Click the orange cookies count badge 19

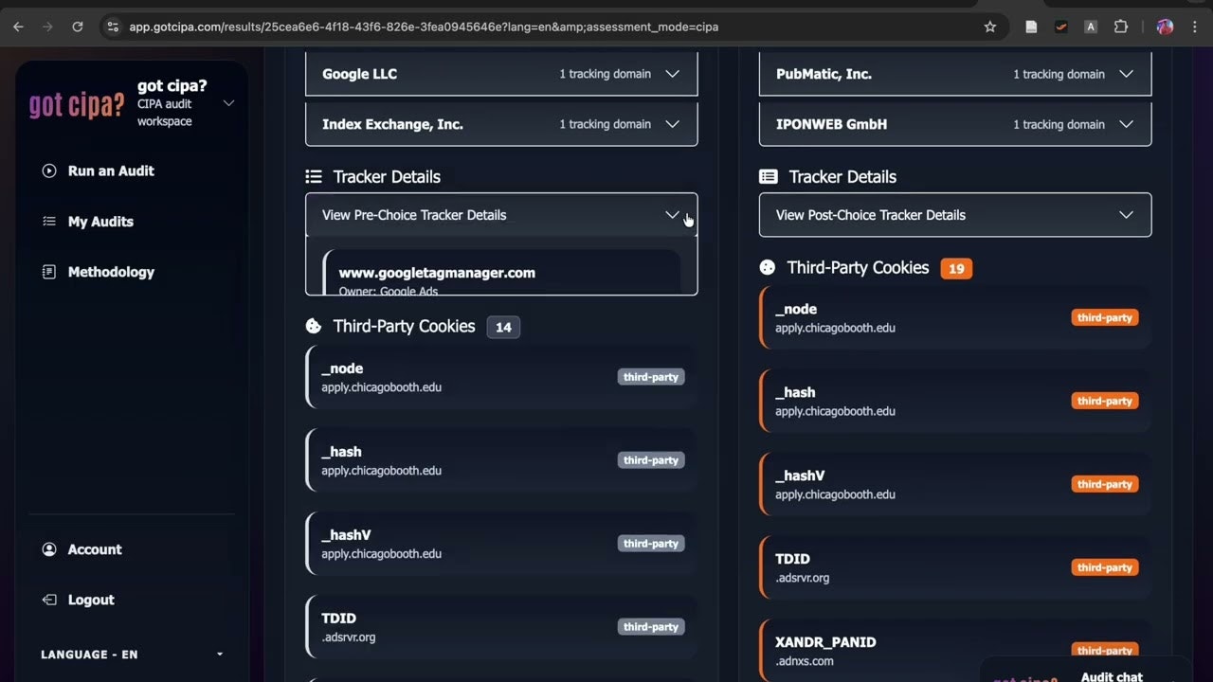[956, 269]
